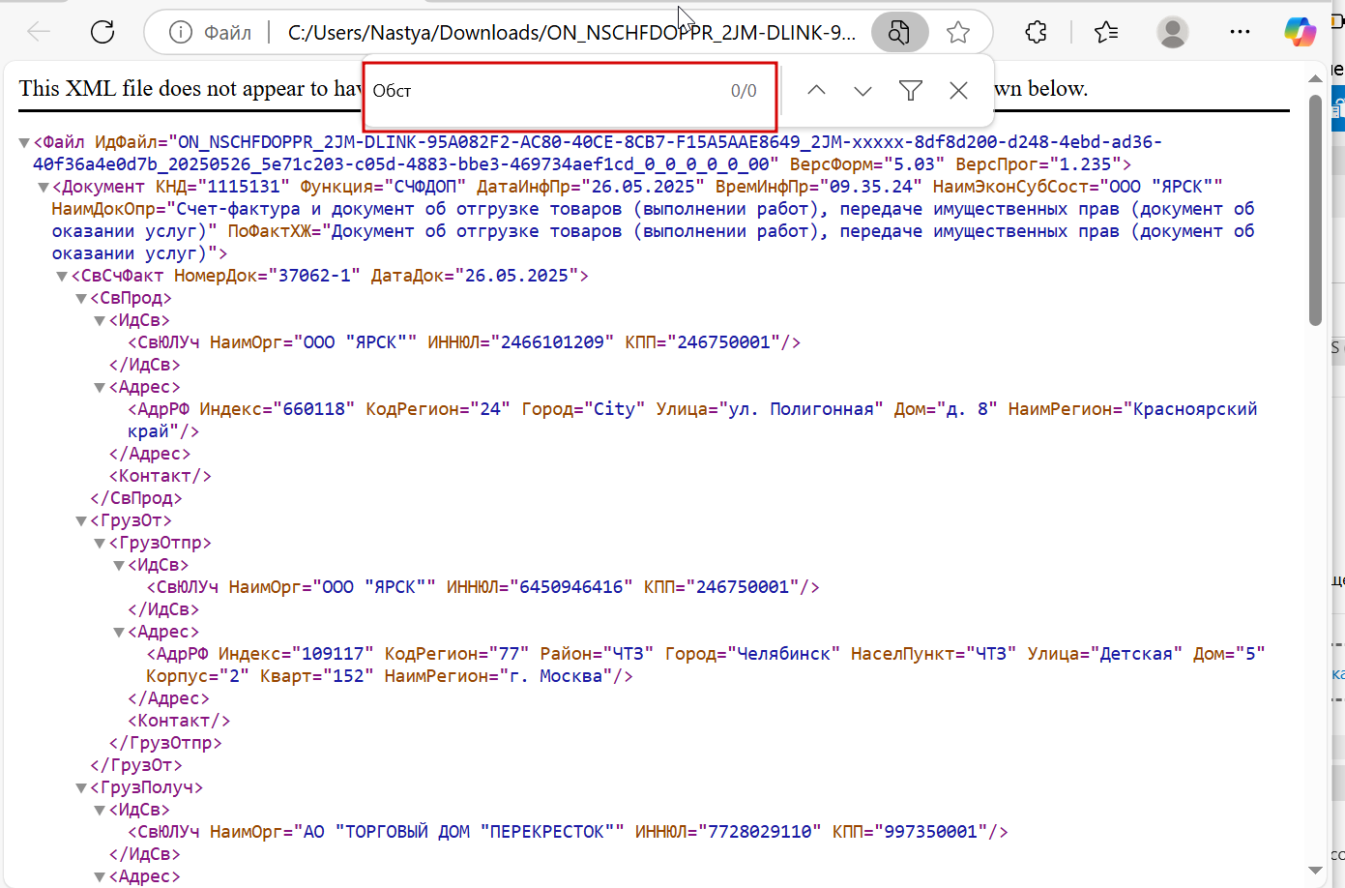Click the street value "ул. Полигонная"
This screenshot has height=888, width=1345.
pos(802,409)
